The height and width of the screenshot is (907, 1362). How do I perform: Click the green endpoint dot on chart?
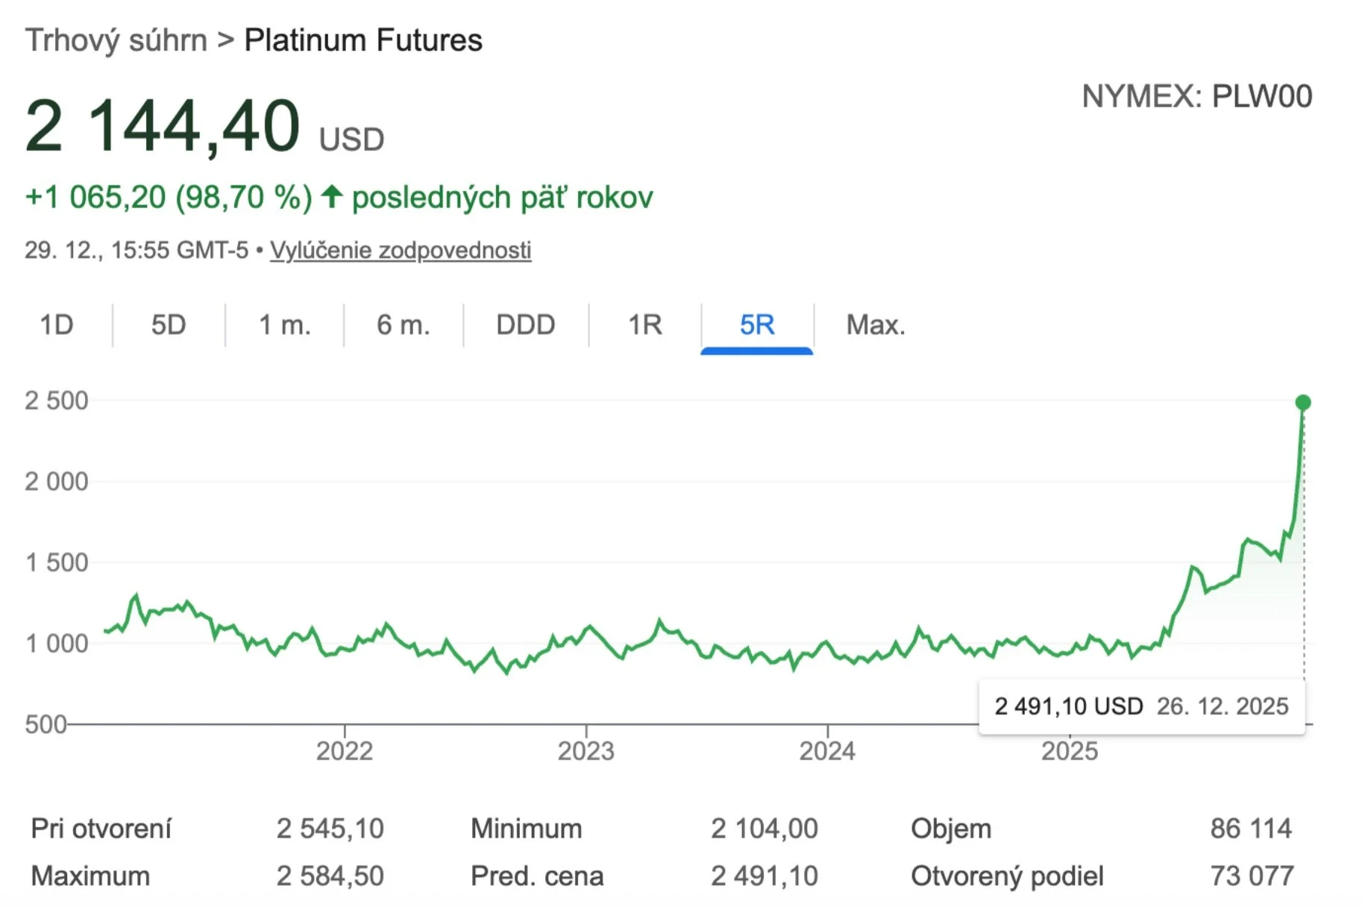click(x=1303, y=403)
